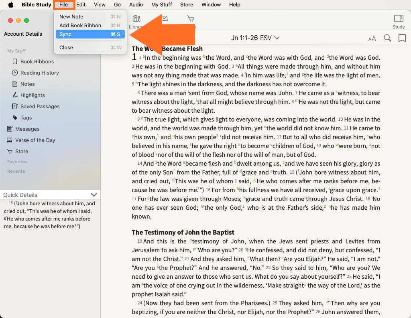This screenshot has height=318, width=411.
Task: Click the large chapter number 1
Action: [x=134, y=57]
